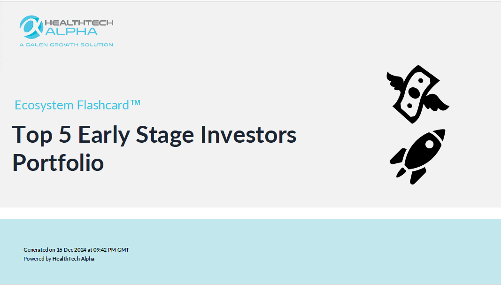Click the light blue footer band

(251, 251)
